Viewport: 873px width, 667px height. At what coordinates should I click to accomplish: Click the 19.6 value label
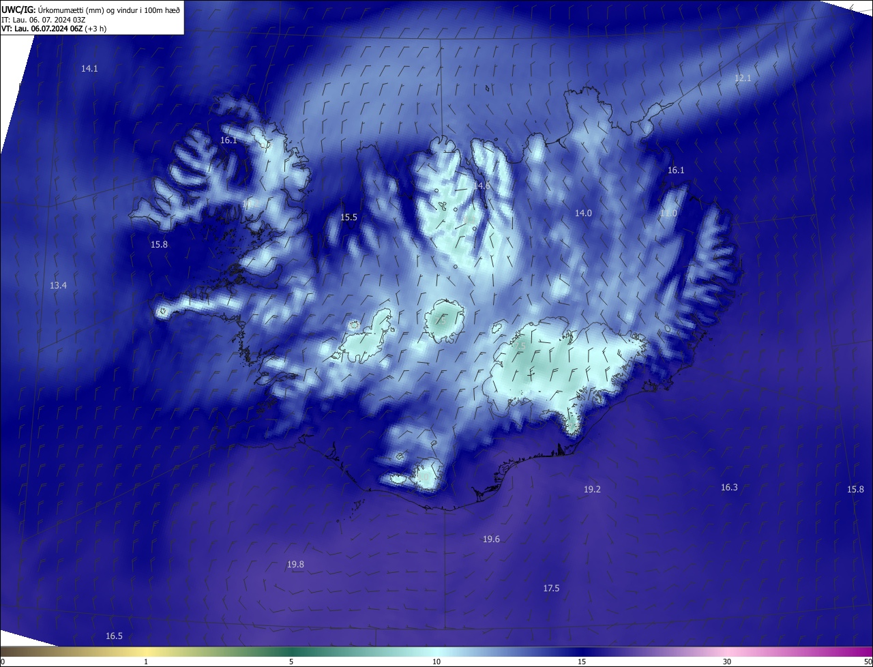coord(491,539)
